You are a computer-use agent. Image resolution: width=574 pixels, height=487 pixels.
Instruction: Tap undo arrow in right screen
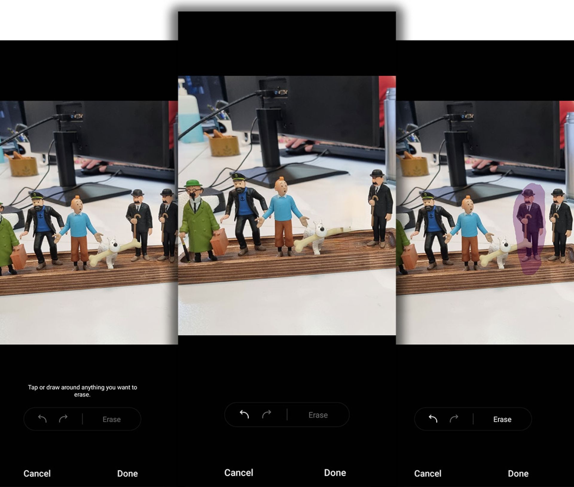point(433,419)
